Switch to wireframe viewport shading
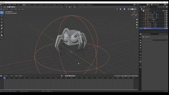169x95 pixels. click(x=130, y=9)
